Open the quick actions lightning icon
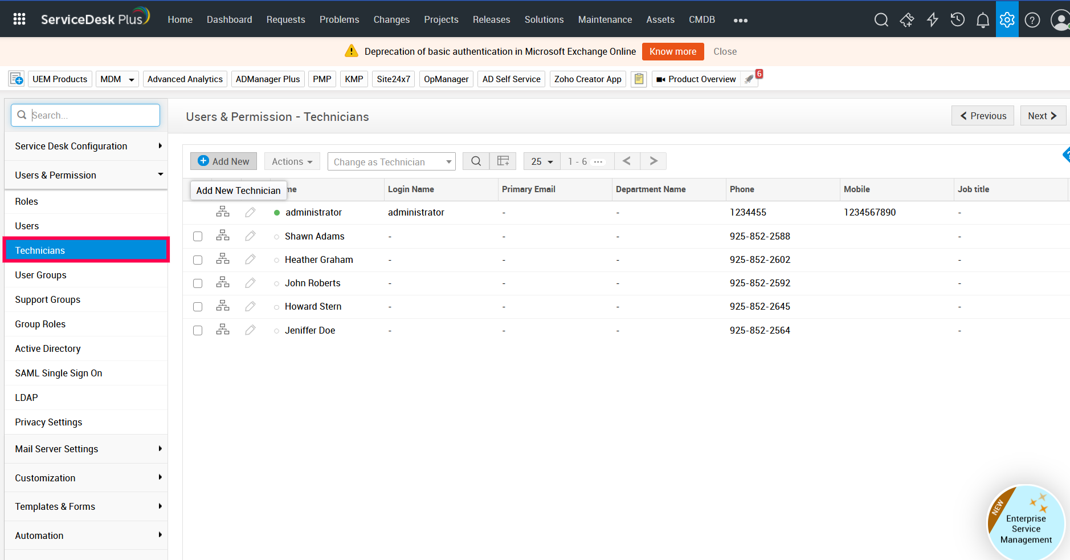This screenshot has height=560, width=1070. click(x=932, y=20)
